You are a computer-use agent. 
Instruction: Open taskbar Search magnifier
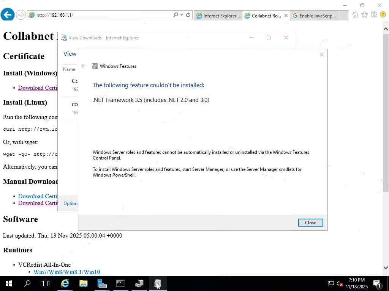point(27,283)
